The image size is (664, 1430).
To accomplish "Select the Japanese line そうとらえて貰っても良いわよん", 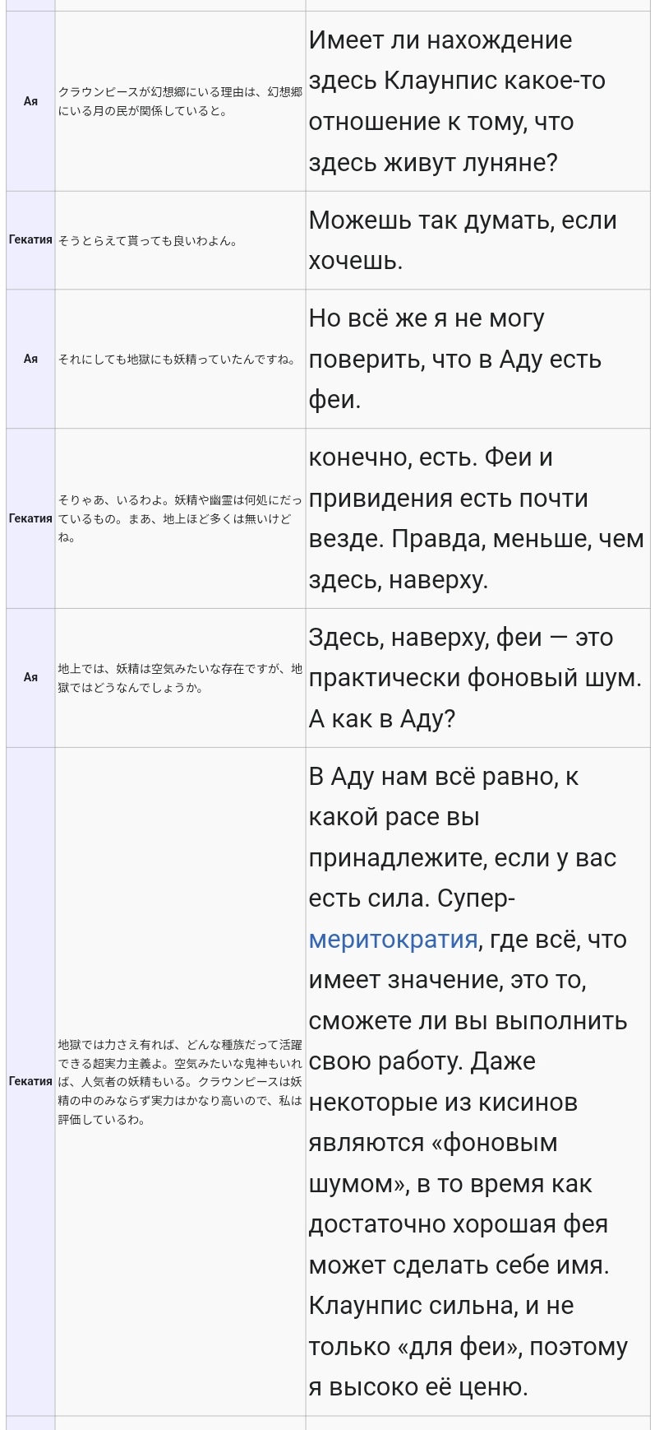I will [x=147, y=241].
